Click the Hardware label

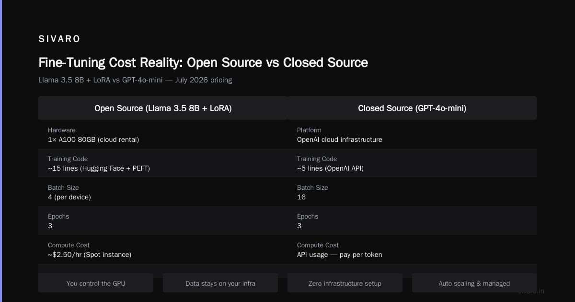pyautogui.click(x=61, y=130)
